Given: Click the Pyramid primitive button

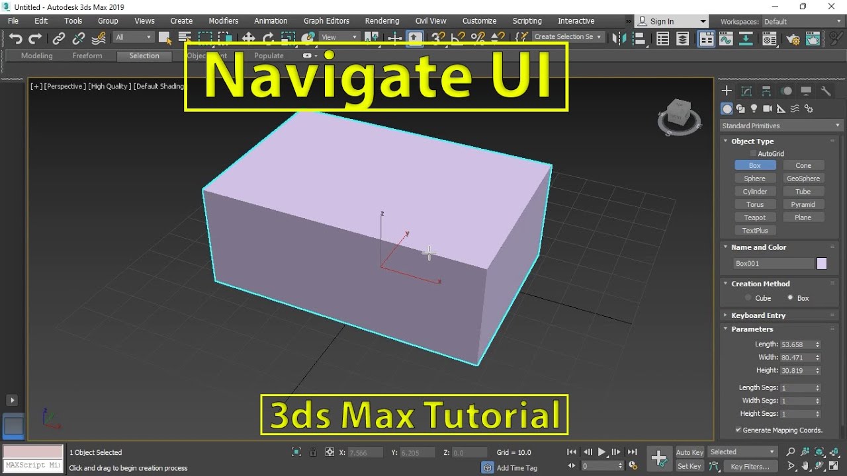Looking at the screenshot, I should click(x=803, y=204).
